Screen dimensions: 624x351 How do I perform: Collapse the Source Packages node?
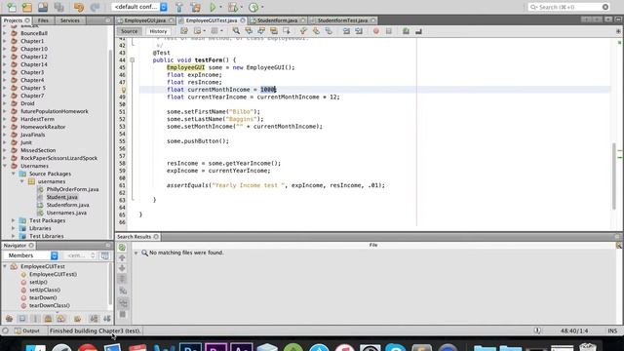13,174
